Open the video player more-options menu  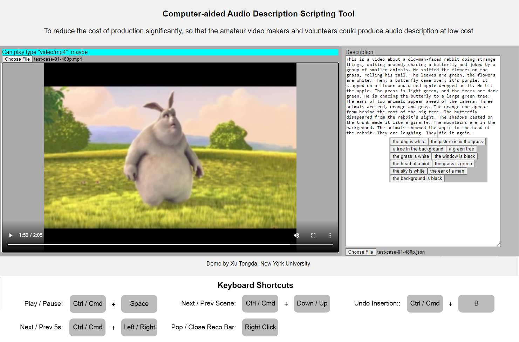[x=330, y=235]
